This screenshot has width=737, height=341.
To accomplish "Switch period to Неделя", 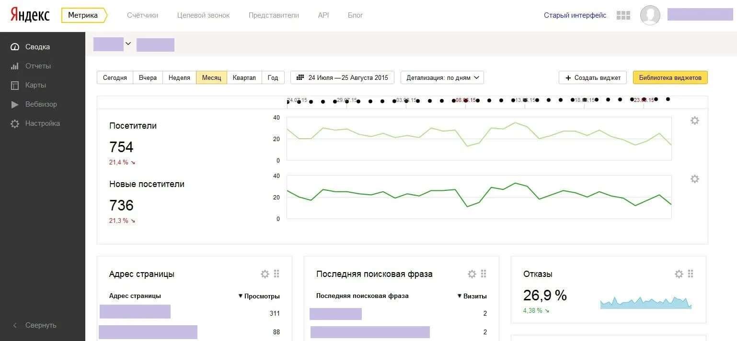I will point(179,77).
